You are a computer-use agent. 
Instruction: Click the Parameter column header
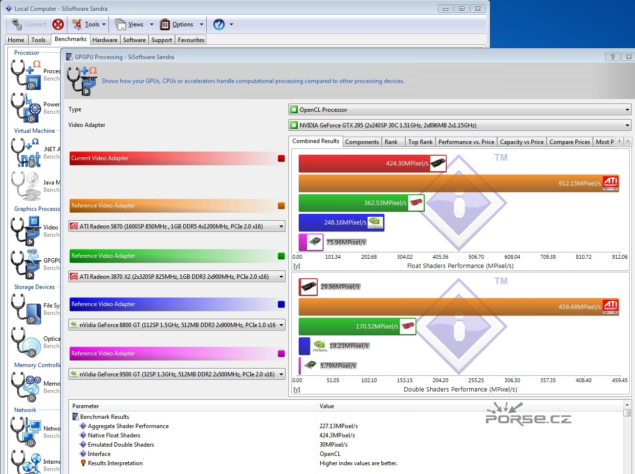pos(192,406)
